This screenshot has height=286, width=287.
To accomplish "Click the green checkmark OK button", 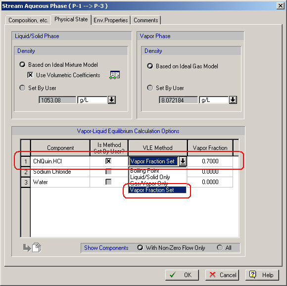I will (182, 275).
